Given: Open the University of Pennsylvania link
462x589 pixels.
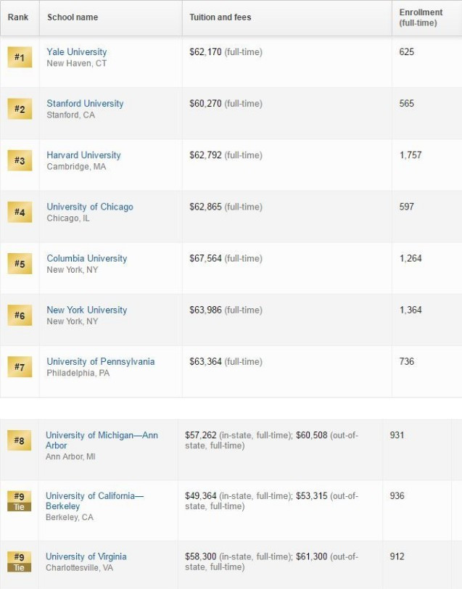Looking at the screenshot, I should pos(101,361).
